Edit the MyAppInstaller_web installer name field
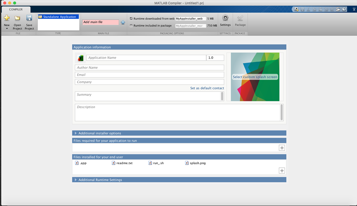 tap(191, 19)
